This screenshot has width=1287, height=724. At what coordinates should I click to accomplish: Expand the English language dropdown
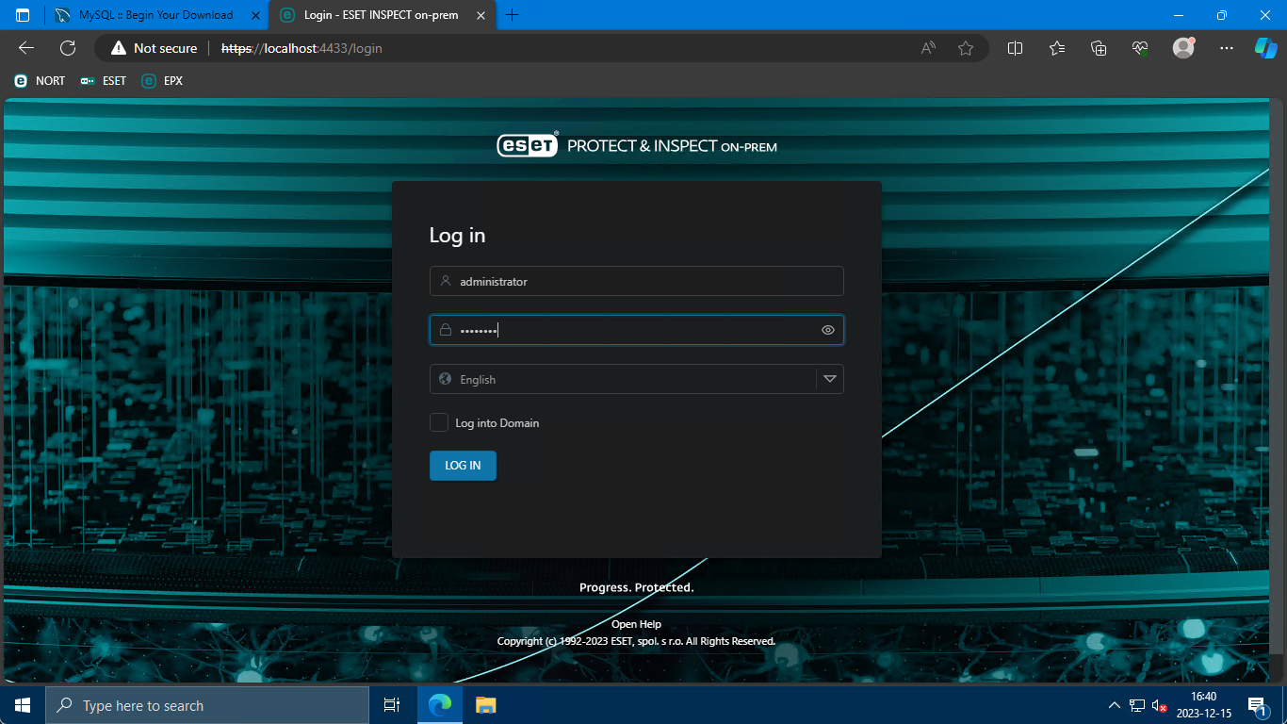[x=829, y=379]
